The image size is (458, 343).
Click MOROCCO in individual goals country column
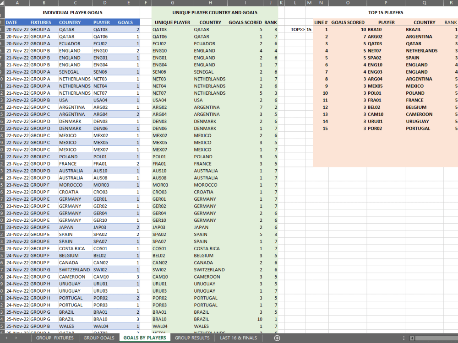pyautogui.click(x=76, y=185)
